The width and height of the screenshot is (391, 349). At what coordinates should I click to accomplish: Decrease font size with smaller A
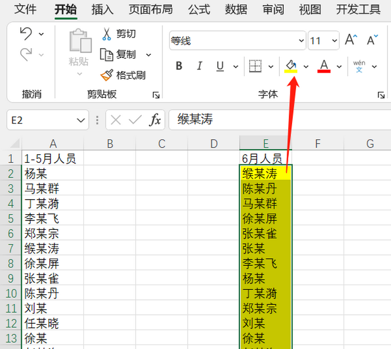tap(372, 40)
